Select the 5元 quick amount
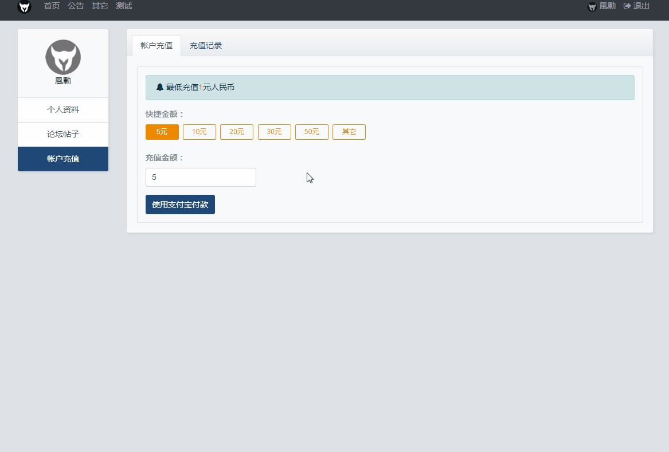 point(162,132)
